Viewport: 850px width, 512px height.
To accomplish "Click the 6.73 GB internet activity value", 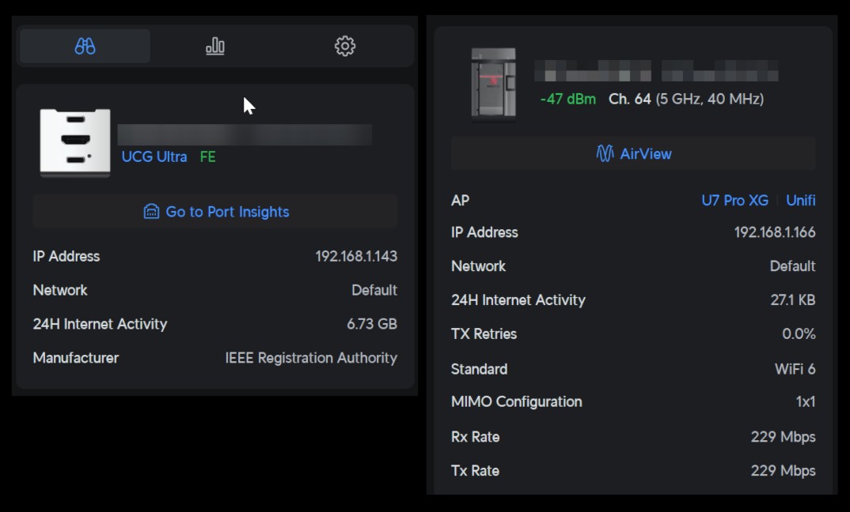I will (x=372, y=324).
